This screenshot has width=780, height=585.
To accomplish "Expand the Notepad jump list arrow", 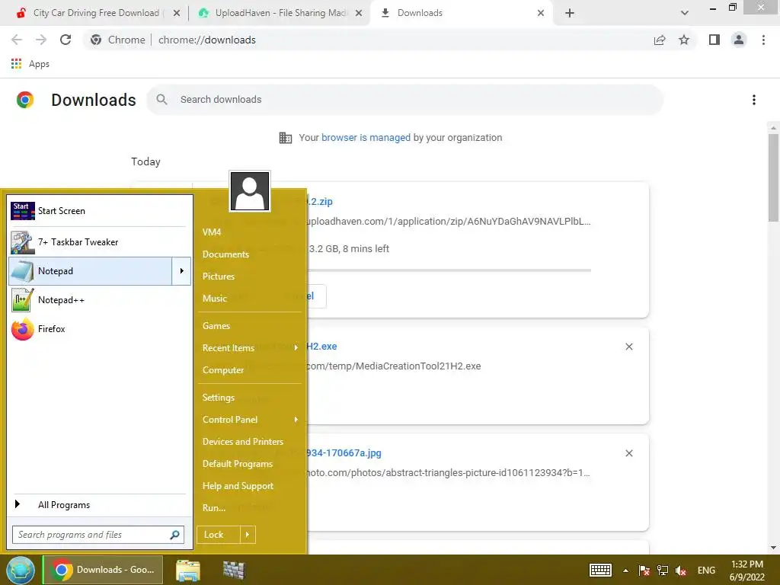I will click(x=181, y=271).
